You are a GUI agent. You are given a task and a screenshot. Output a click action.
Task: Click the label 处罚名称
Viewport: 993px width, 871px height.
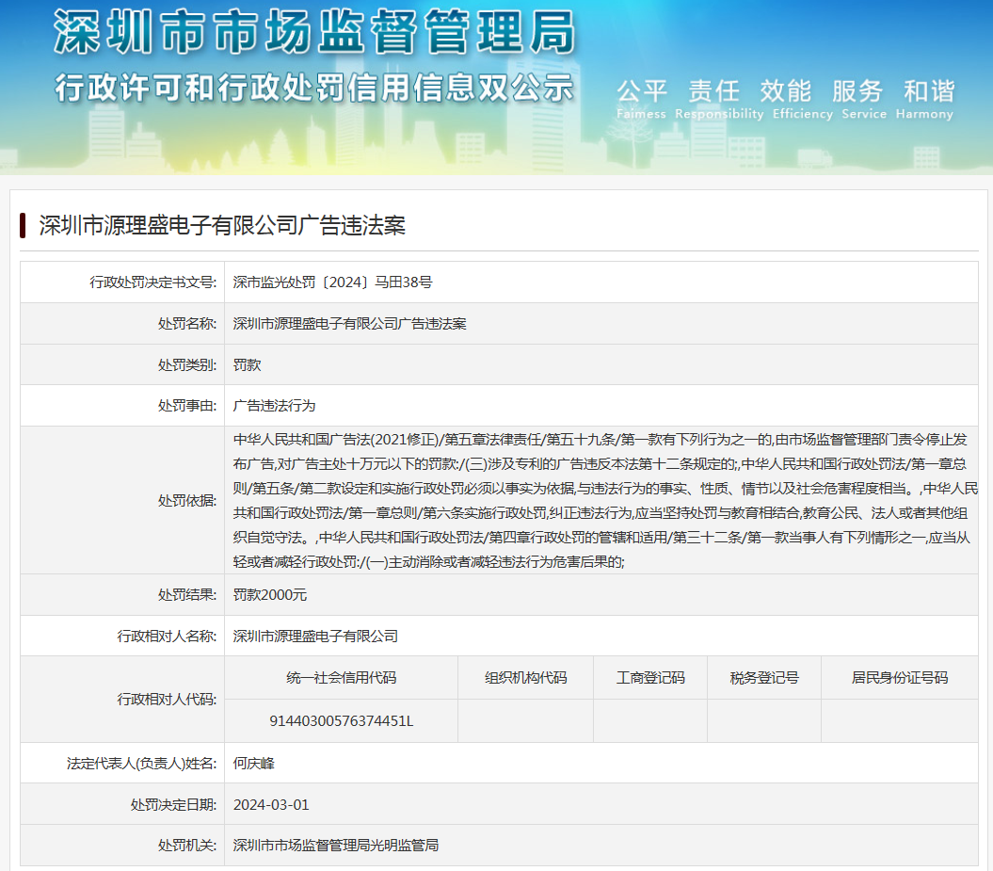(186, 324)
